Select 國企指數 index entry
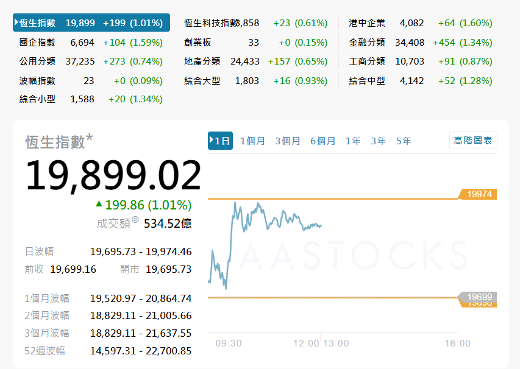Viewport: 520px width, 369px height. (38, 43)
